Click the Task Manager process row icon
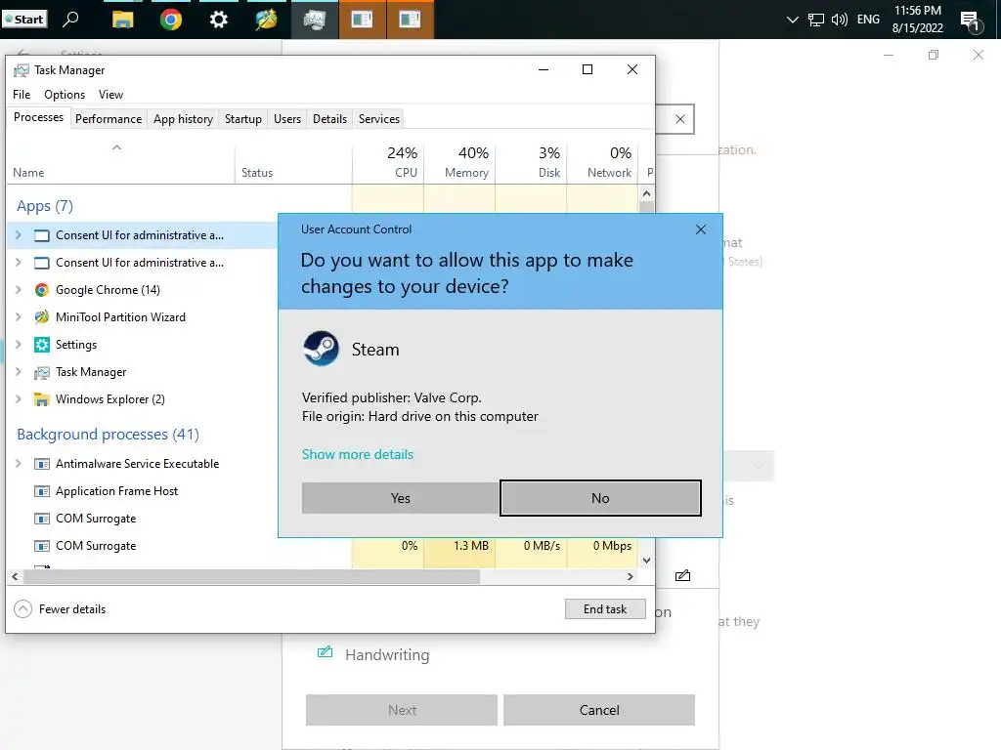This screenshot has width=1001, height=750. point(41,372)
